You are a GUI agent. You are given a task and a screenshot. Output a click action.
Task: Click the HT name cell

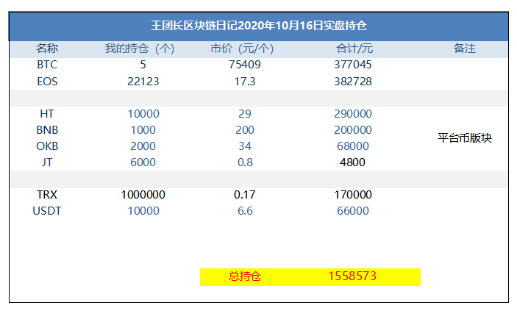coord(47,114)
